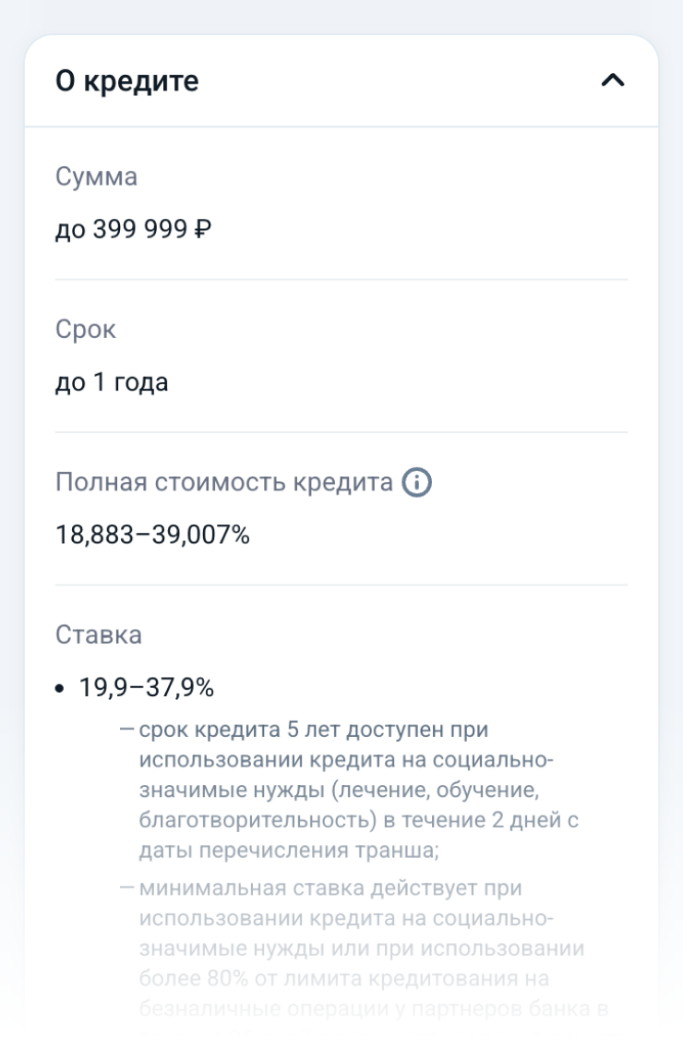Click the note starting "срок кредита 5 лет"
This screenshot has height=1038, width=683.
(x=314, y=730)
